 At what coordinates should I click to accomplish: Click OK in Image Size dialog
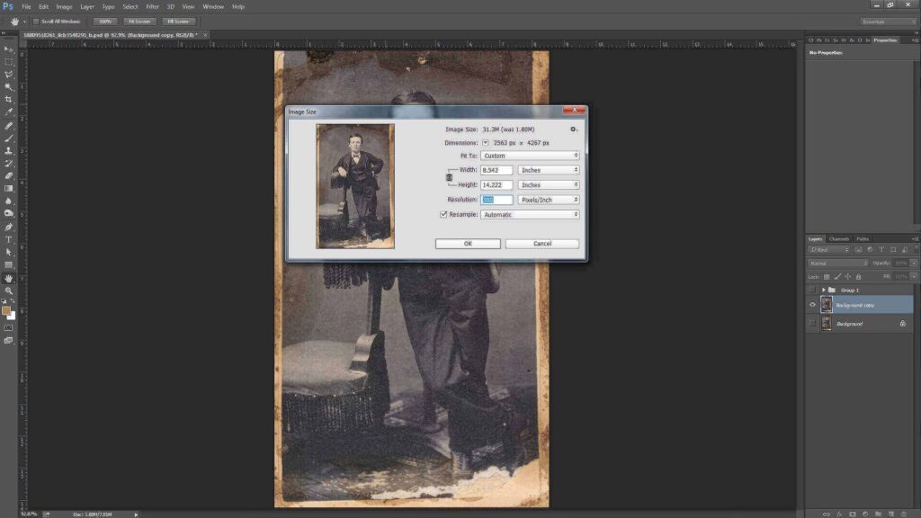[x=468, y=244]
